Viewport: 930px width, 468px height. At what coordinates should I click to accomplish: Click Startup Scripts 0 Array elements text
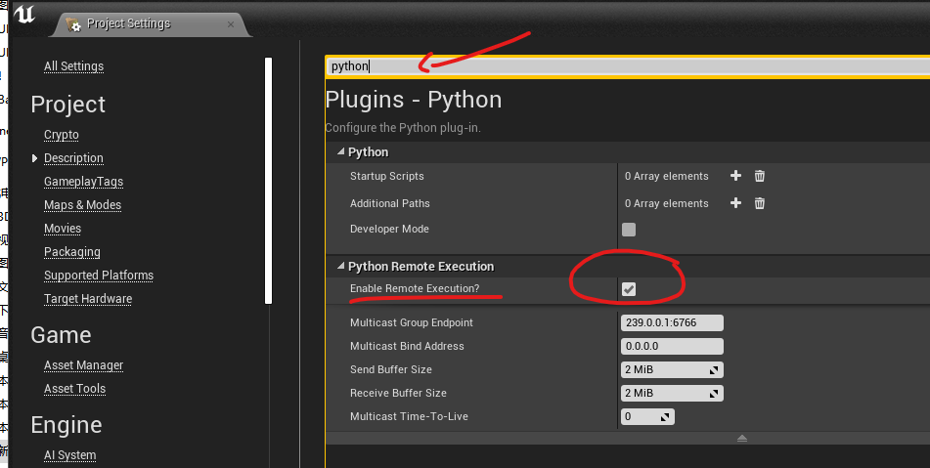tap(666, 176)
